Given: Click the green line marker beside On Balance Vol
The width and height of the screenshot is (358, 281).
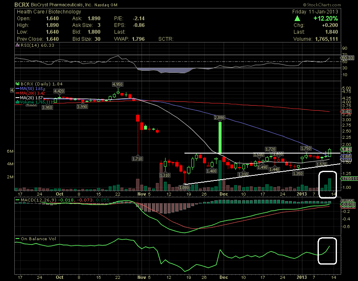Looking at the screenshot, I should tap(18, 239).
